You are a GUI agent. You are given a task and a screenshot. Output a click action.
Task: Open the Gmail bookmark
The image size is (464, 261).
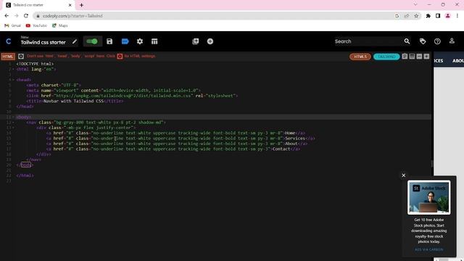(x=13, y=26)
